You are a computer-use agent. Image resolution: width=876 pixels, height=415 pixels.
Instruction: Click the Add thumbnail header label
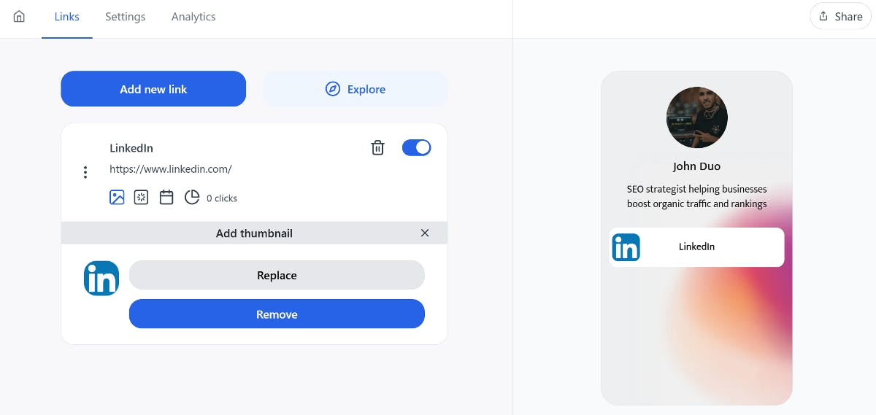point(254,233)
